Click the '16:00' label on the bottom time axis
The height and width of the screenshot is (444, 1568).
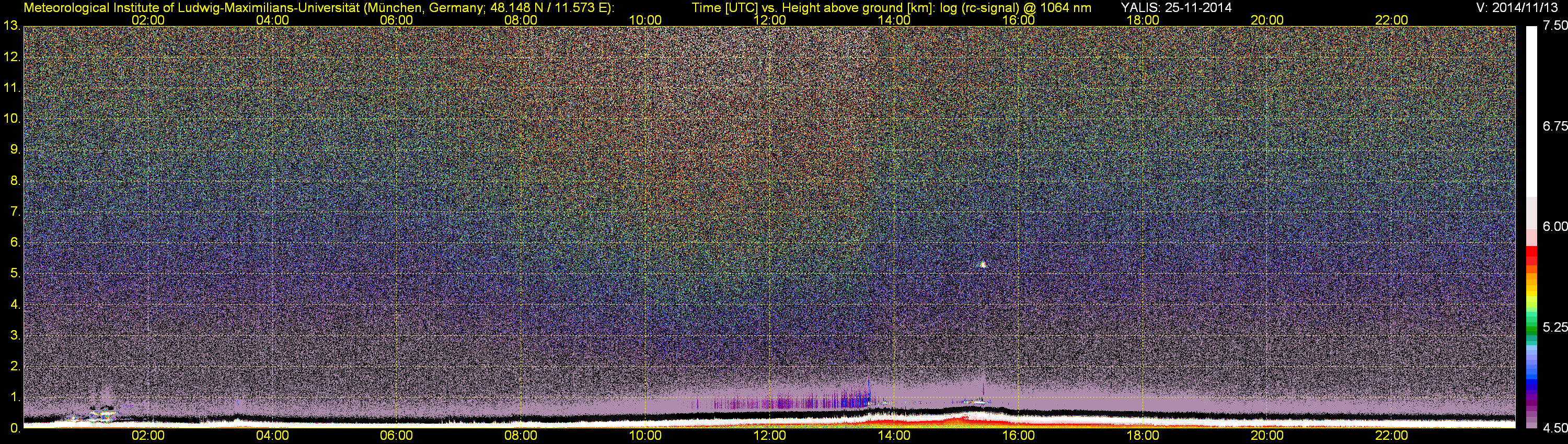pyautogui.click(x=1018, y=436)
